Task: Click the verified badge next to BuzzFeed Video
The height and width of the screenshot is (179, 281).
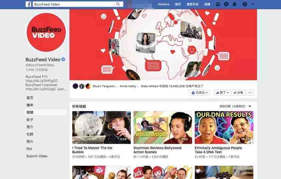Action: coord(63,59)
